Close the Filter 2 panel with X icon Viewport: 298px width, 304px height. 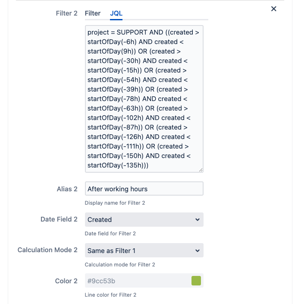273,9
